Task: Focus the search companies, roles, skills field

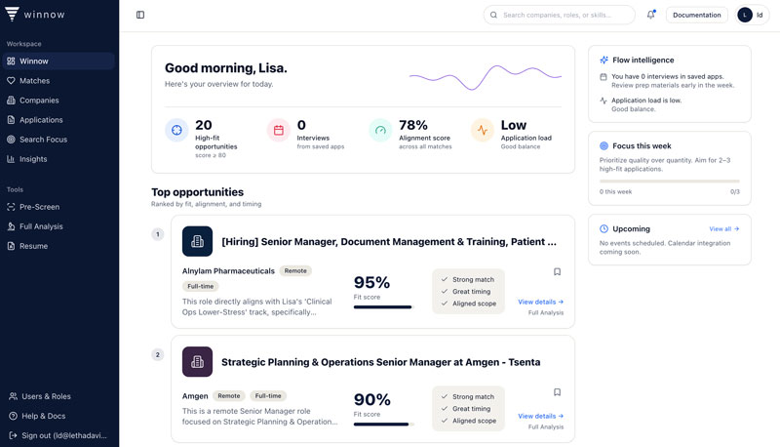Action: (x=559, y=15)
